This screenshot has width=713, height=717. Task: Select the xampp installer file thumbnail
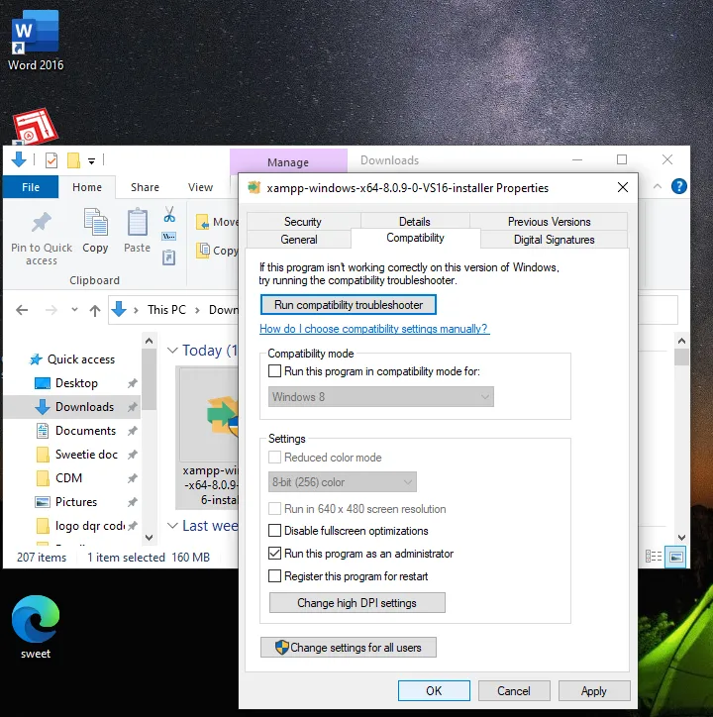pos(210,437)
